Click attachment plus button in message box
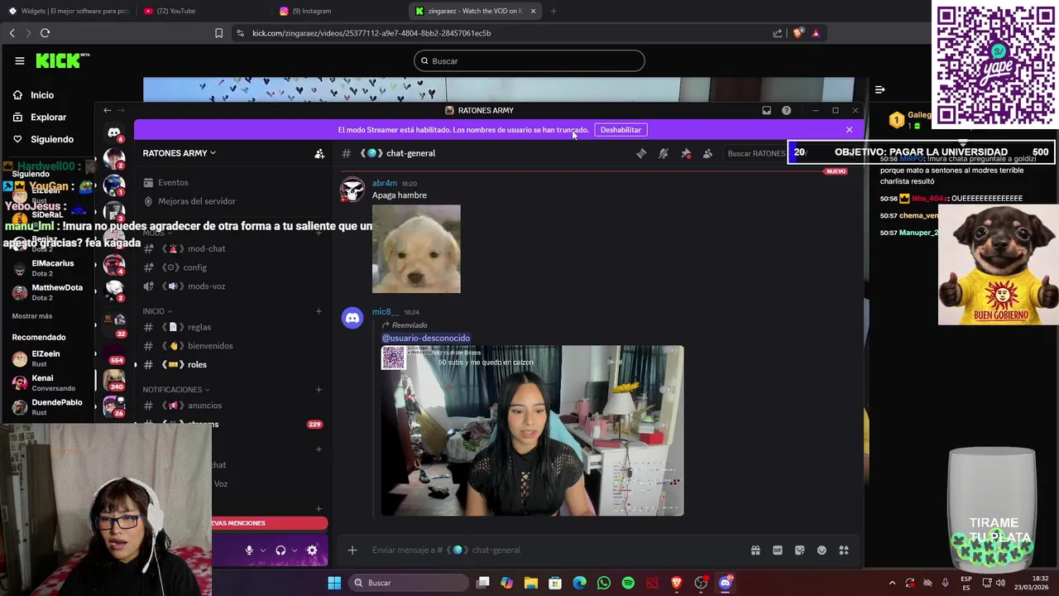The image size is (1059, 596). click(352, 550)
